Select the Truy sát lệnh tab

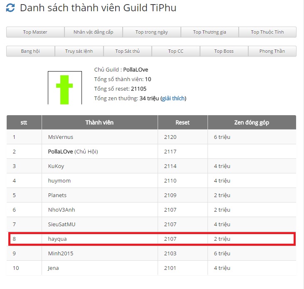click(79, 51)
